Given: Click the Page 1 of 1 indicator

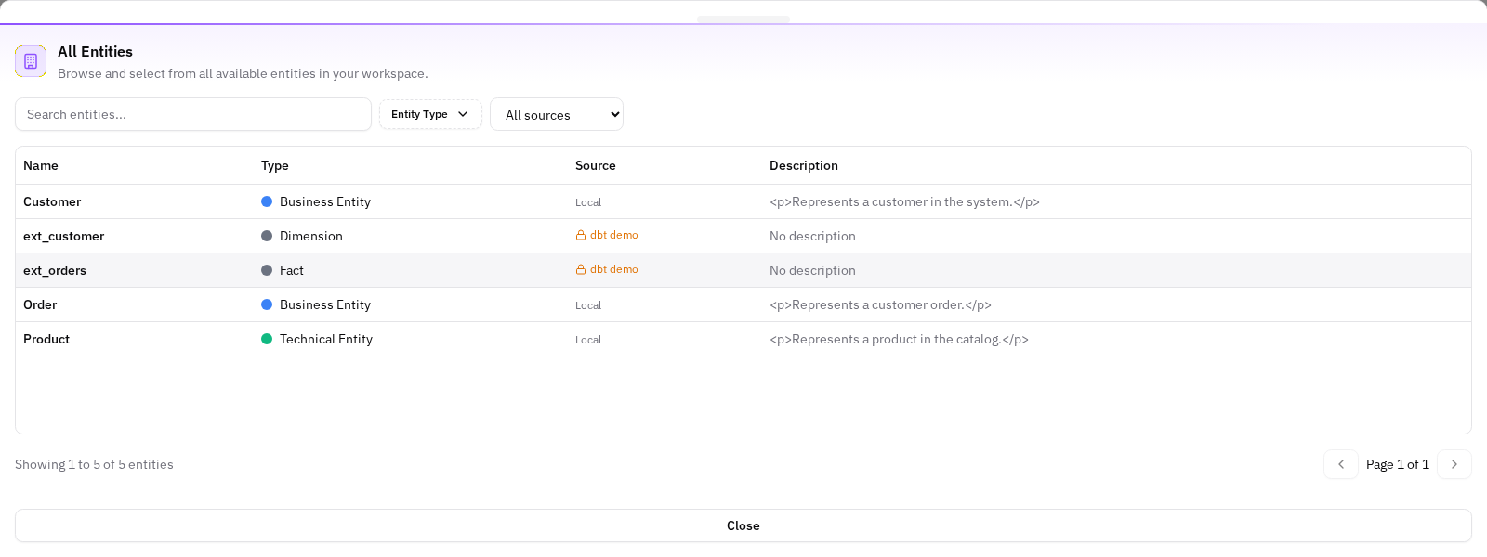Looking at the screenshot, I should coord(1398,464).
